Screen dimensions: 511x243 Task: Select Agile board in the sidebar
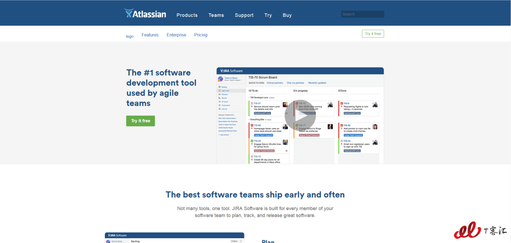point(225,90)
